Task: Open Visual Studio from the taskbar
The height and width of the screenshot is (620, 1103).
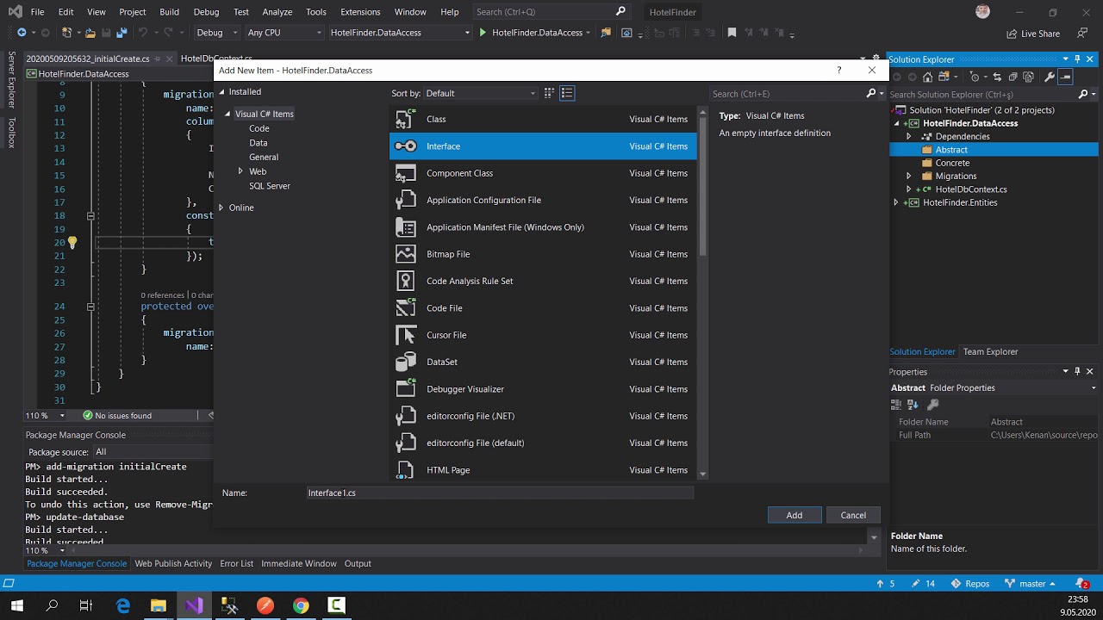Action: (194, 605)
